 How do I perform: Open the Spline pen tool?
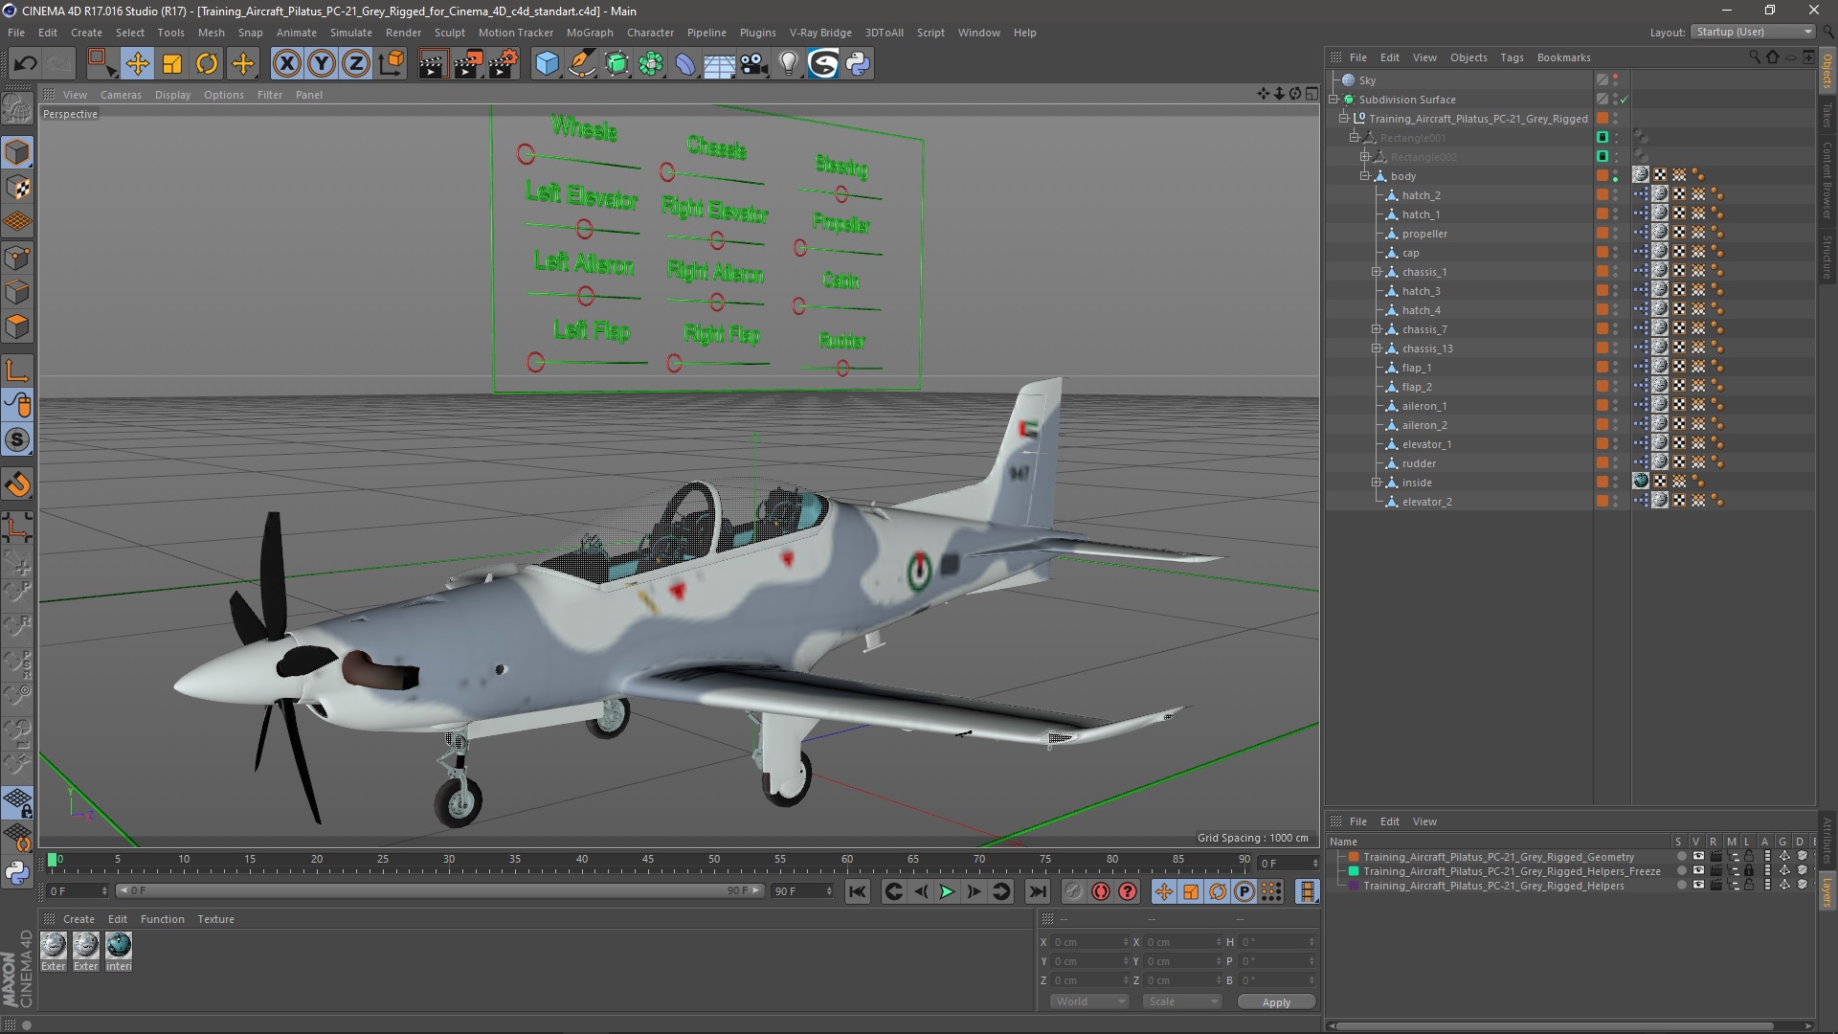point(581,64)
